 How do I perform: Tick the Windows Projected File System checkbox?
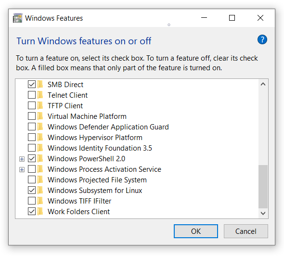click(x=32, y=179)
